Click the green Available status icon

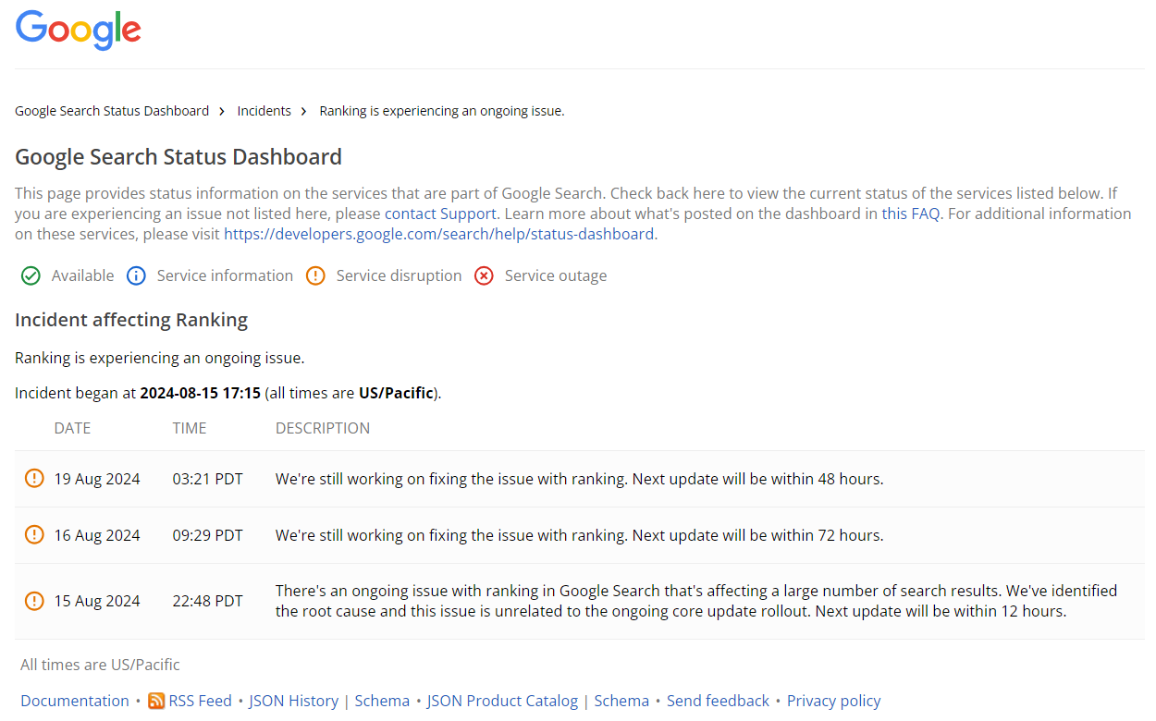[31, 275]
